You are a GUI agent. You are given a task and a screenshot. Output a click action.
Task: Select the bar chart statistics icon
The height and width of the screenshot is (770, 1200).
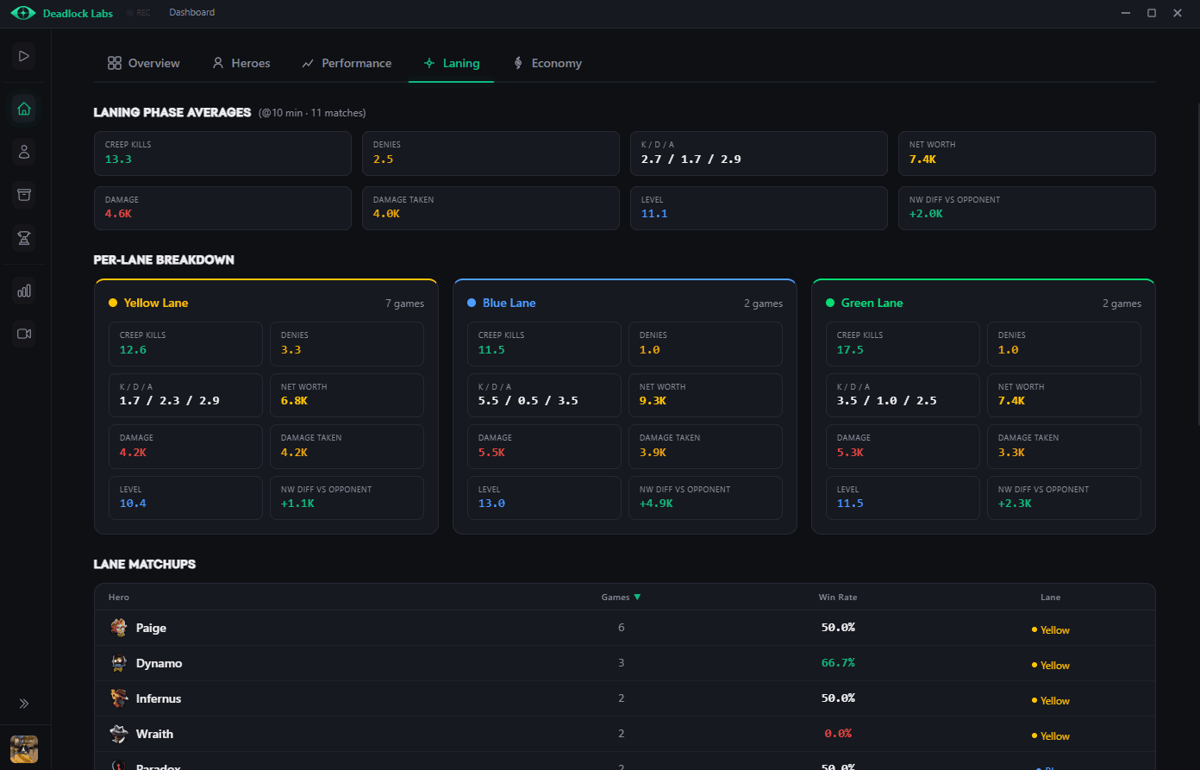coord(23,291)
